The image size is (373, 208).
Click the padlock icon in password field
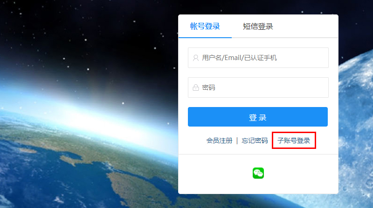click(x=196, y=87)
